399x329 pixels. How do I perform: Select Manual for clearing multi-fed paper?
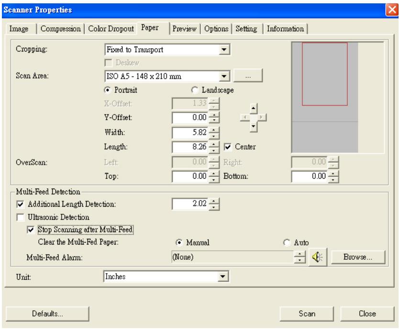coord(179,243)
